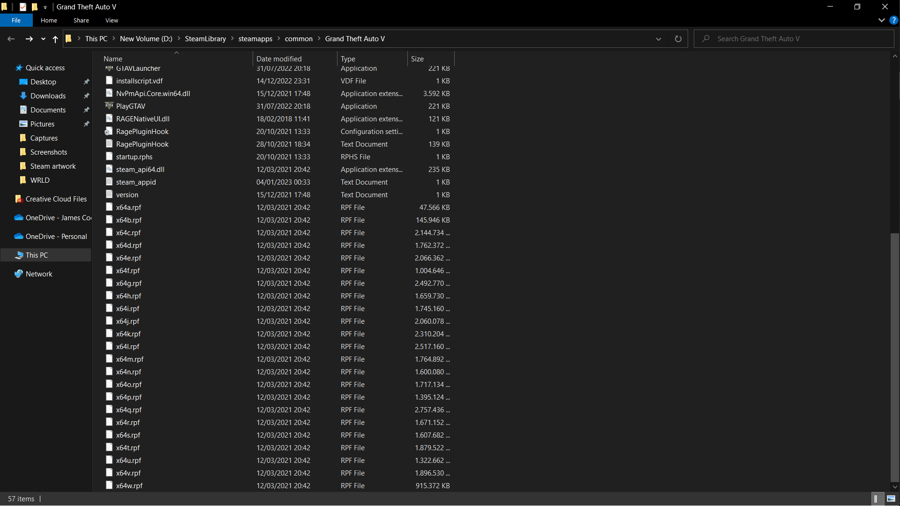Viewport: 900px width, 506px height.
Task: Select This PC in navigation pane
Action: (37, 255)
